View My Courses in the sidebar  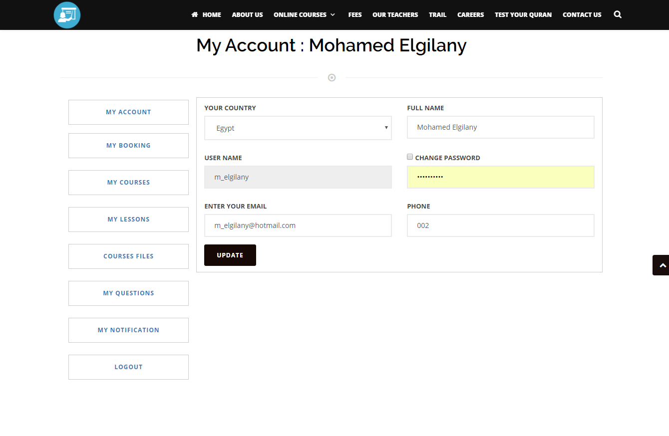pyautogui.click(x=128, y=183)
